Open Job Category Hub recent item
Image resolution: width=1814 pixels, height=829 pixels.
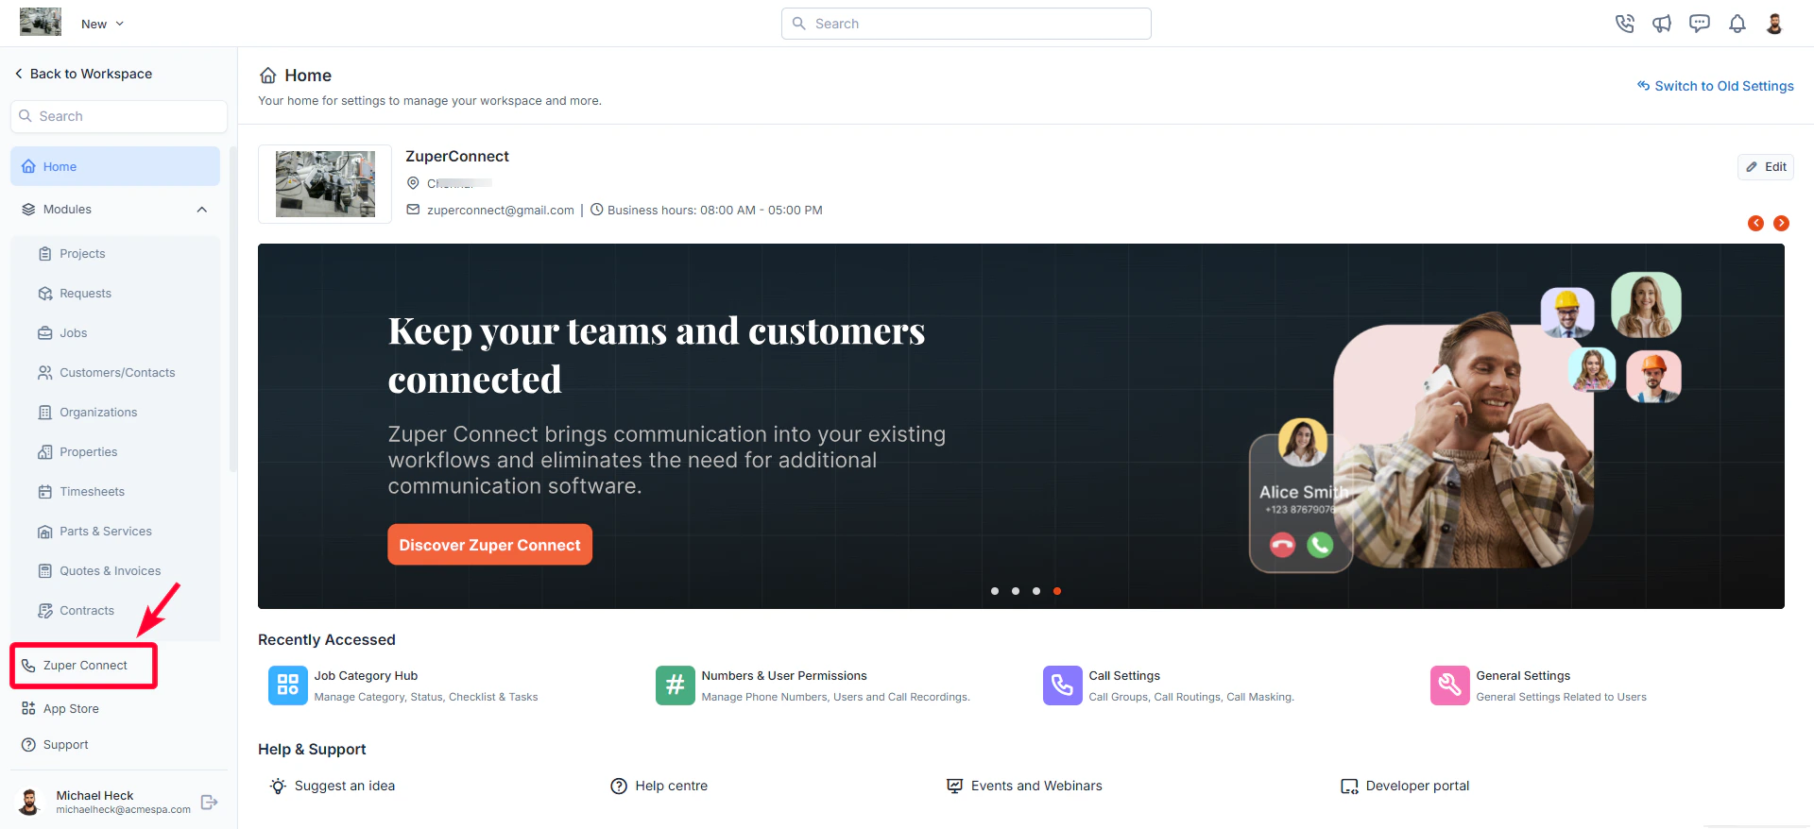(403, 685)
